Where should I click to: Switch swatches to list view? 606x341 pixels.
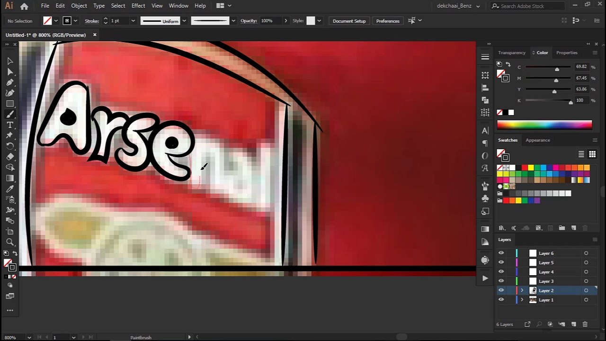coord(581,154)
